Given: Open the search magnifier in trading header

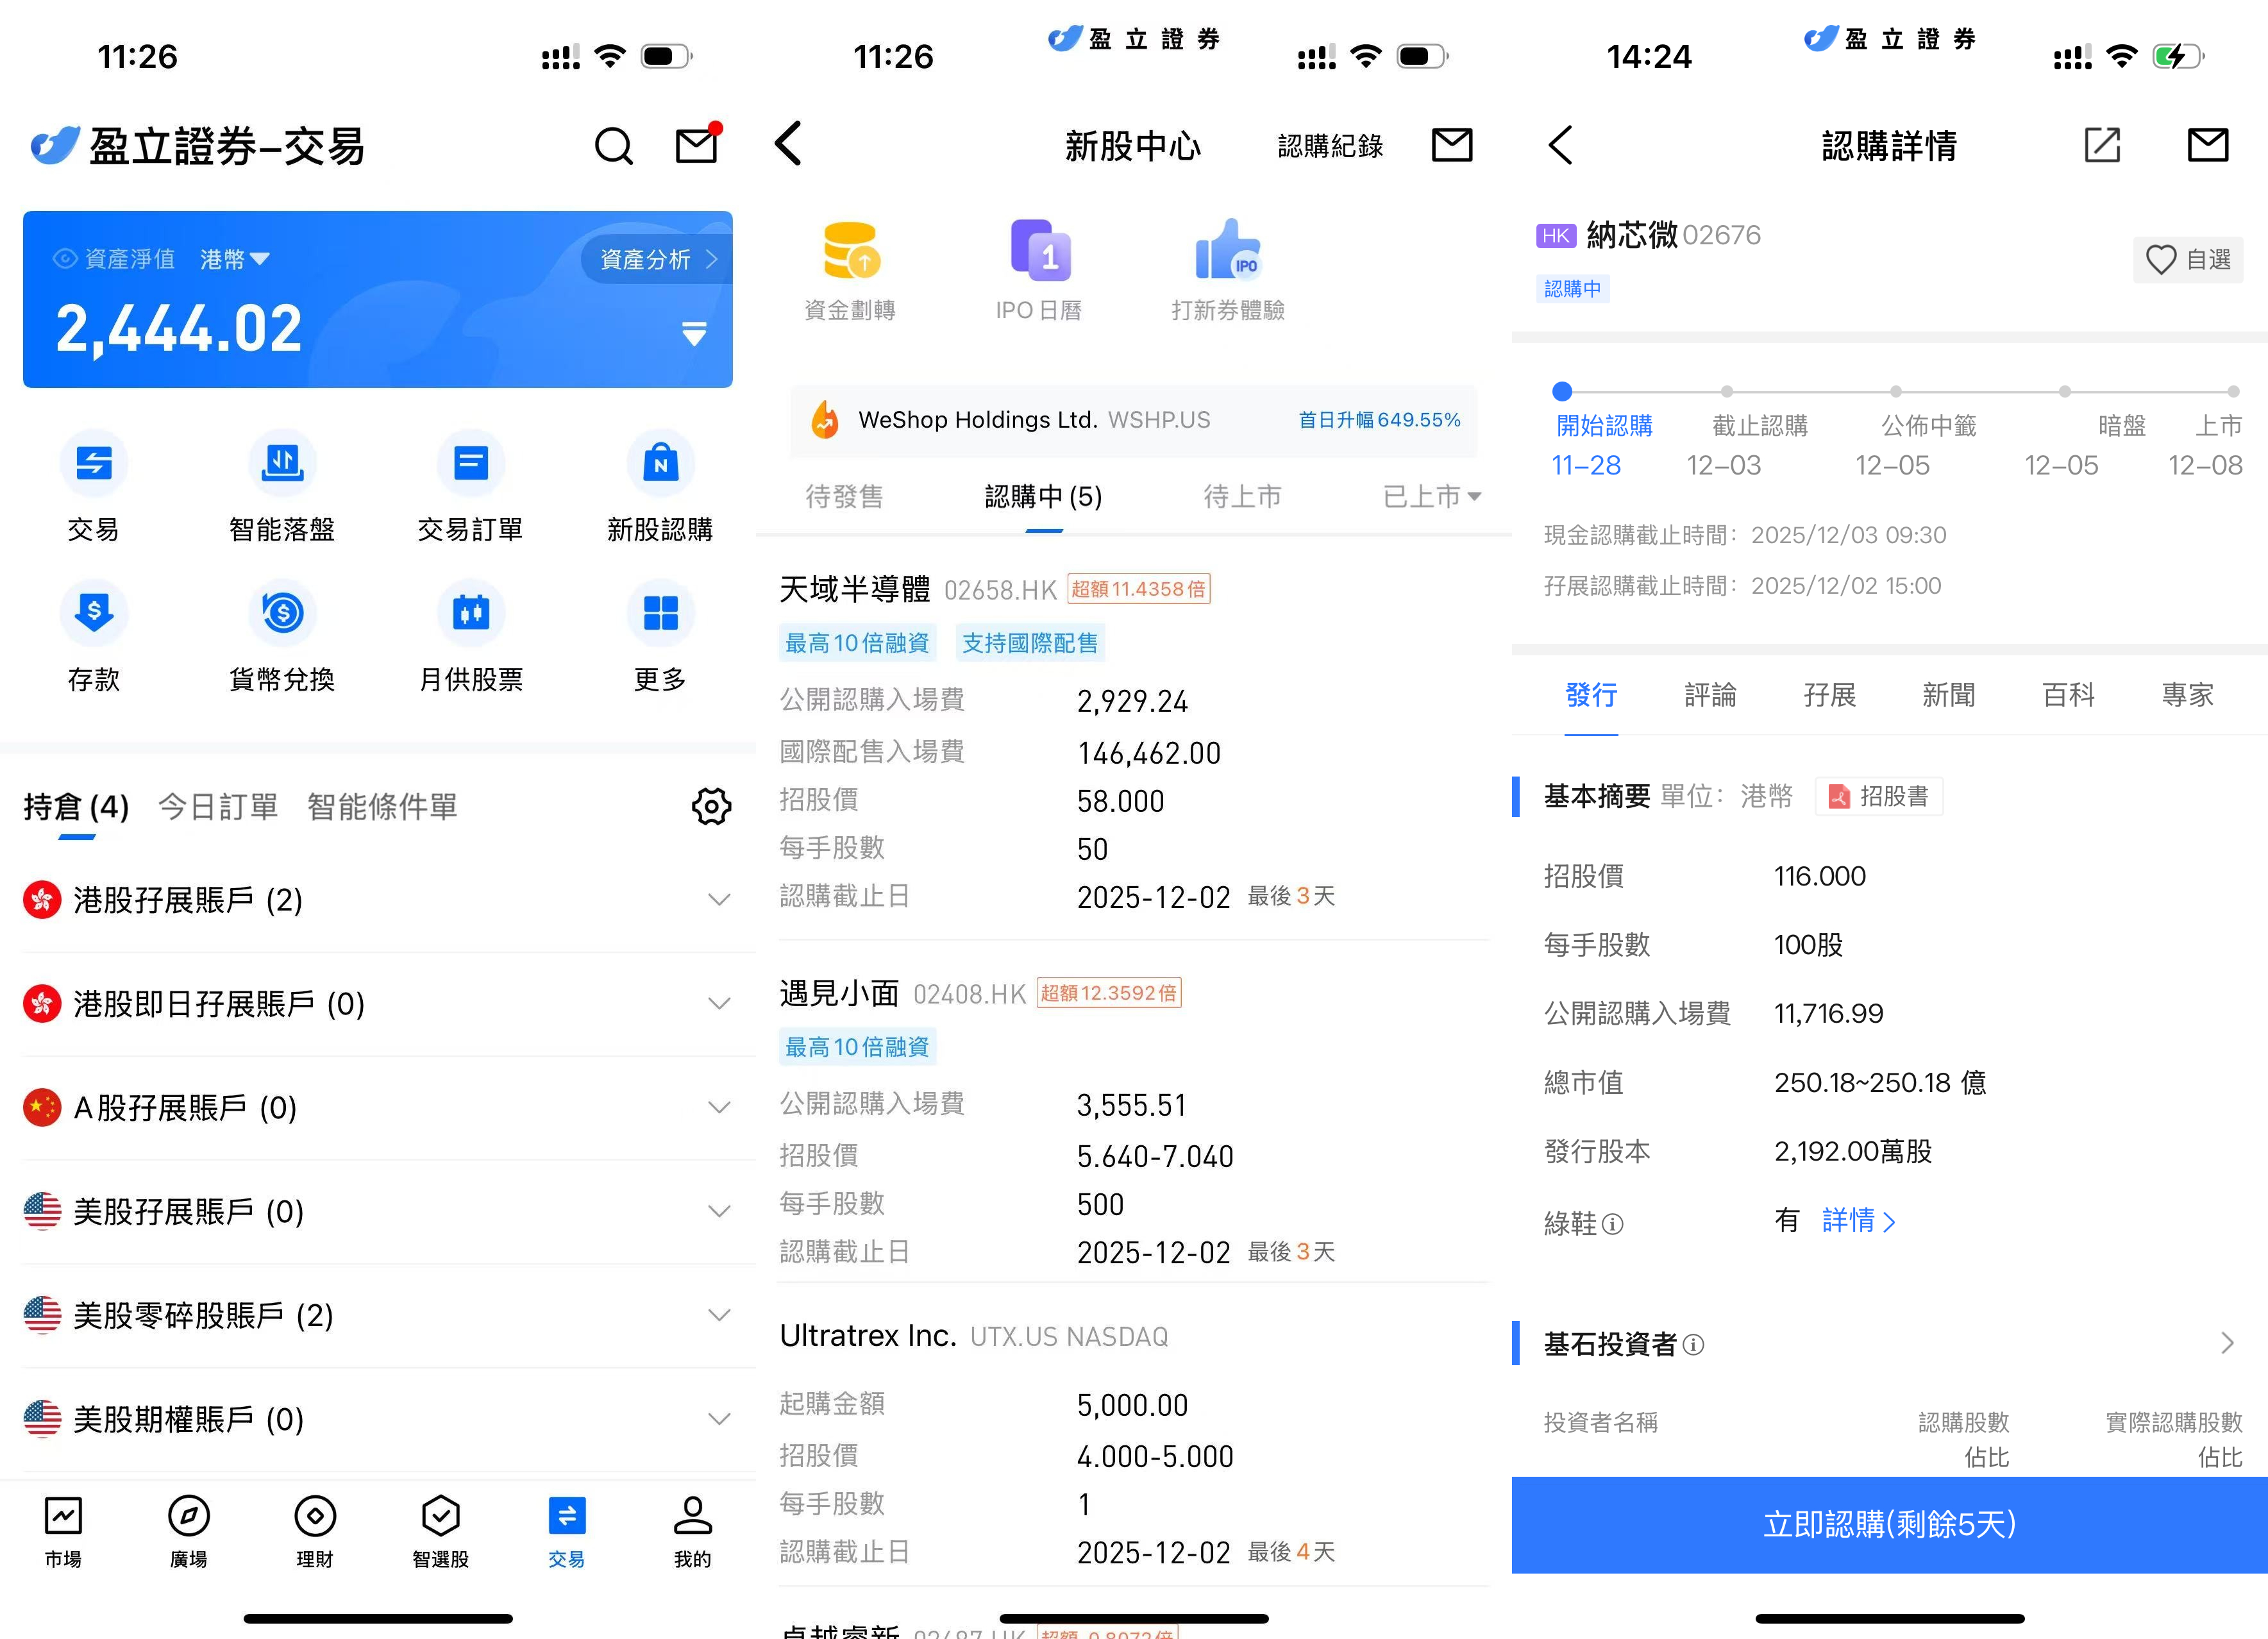Looking at the screenshot, I should coord(613,147).
